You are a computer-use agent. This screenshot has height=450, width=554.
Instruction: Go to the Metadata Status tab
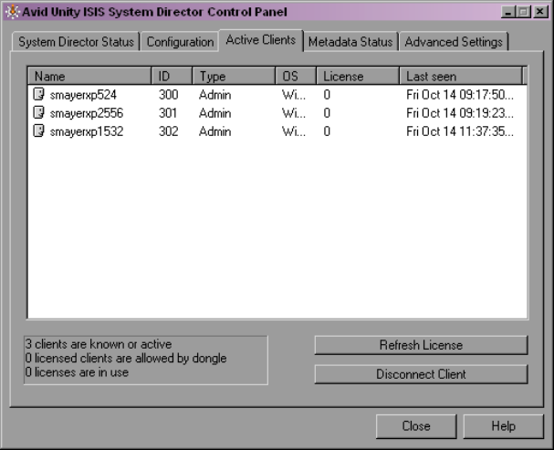click(x=350, y=42)
